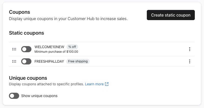The image size is (204, 108).
Task: Click the Coupons title at the top
Action: click(x=19, y=12)
